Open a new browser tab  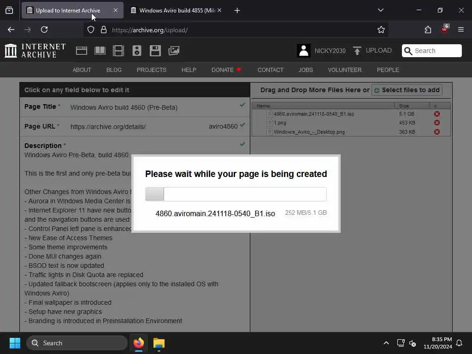point(237,11)
